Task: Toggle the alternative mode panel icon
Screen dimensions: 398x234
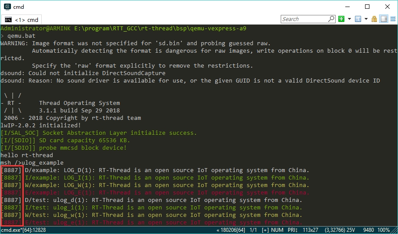Action: tap(384, 19)
